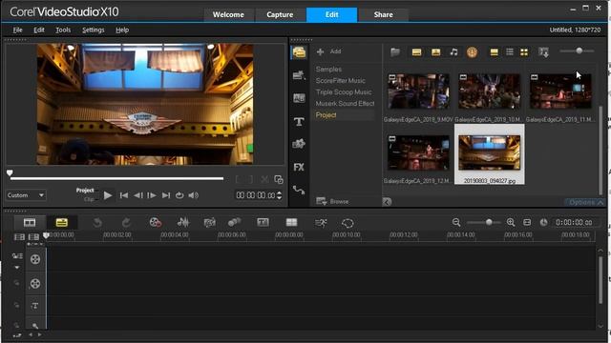
Task: Open the Media library panel icon
Action: tap(299, 52)
